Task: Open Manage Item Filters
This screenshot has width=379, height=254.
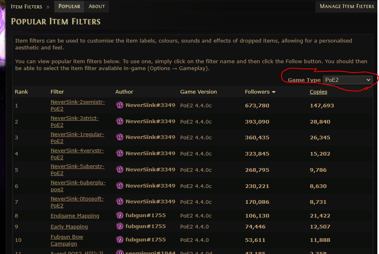Action: click(x=347, y=6)
